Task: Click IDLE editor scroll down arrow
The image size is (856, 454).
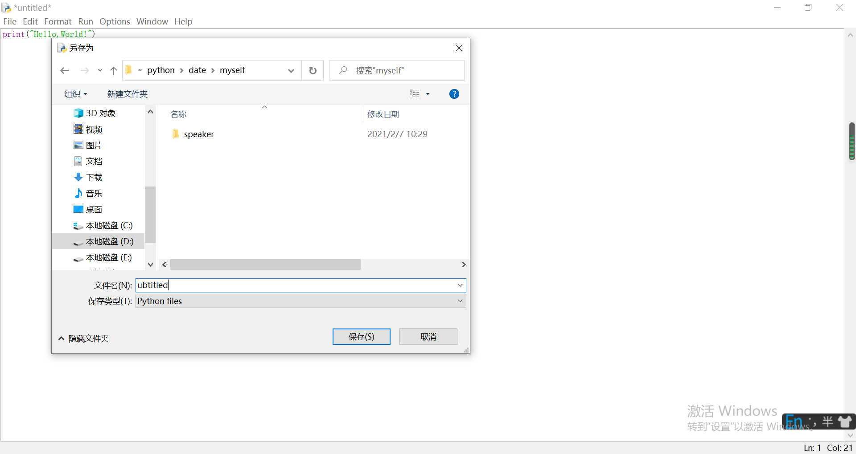Action: pos(850,435)
